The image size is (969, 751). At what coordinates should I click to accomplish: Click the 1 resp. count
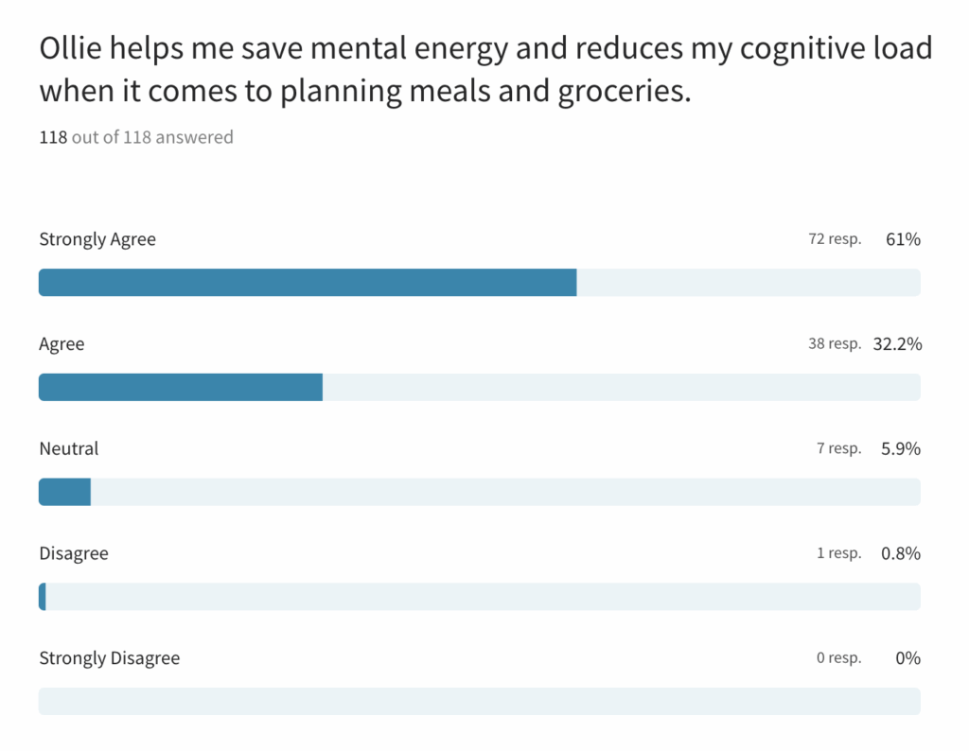point(839,553)
